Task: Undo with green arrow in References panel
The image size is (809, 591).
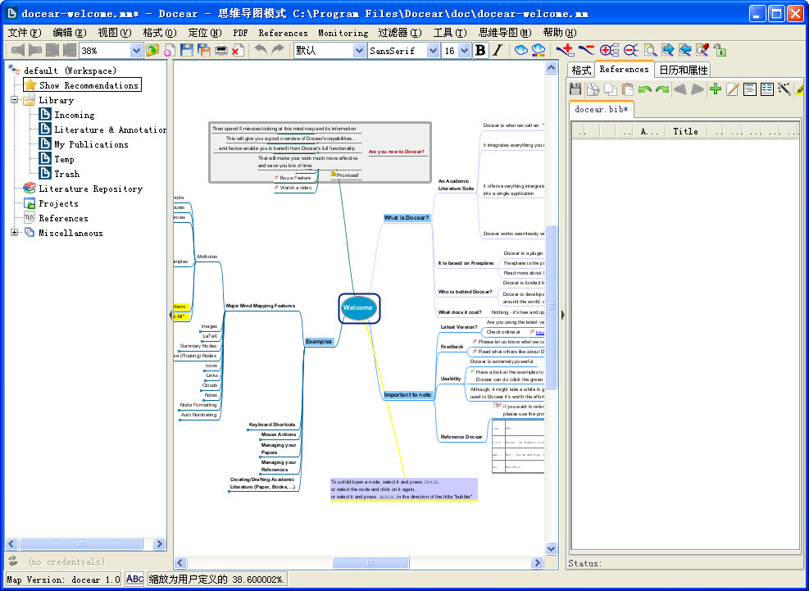Action: (645, 89)
